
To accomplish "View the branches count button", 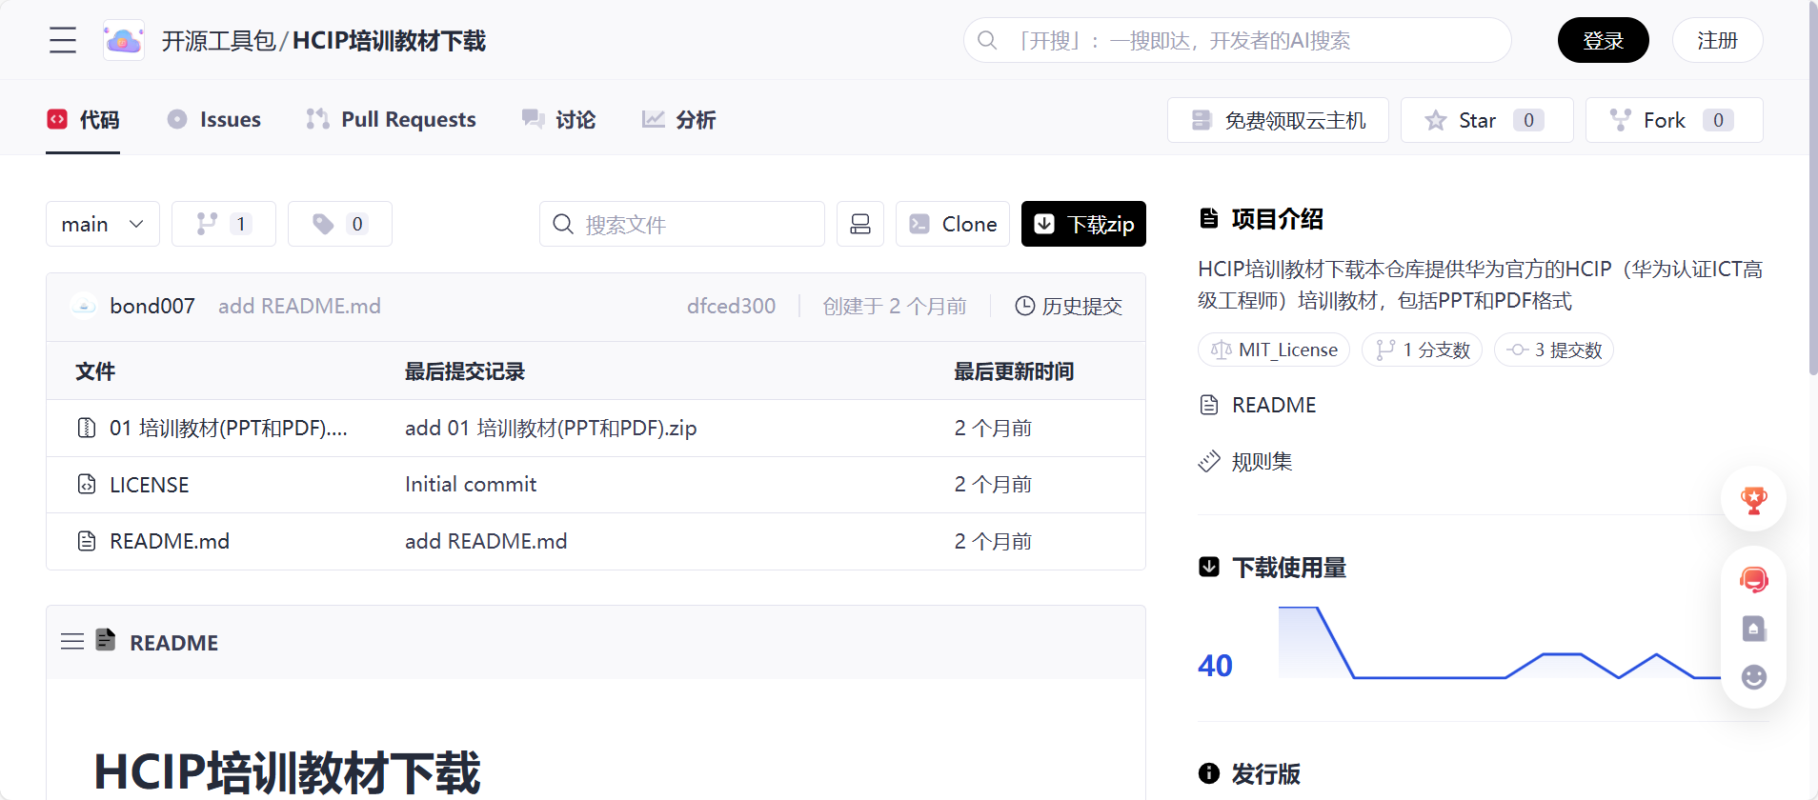I will 224,224.
